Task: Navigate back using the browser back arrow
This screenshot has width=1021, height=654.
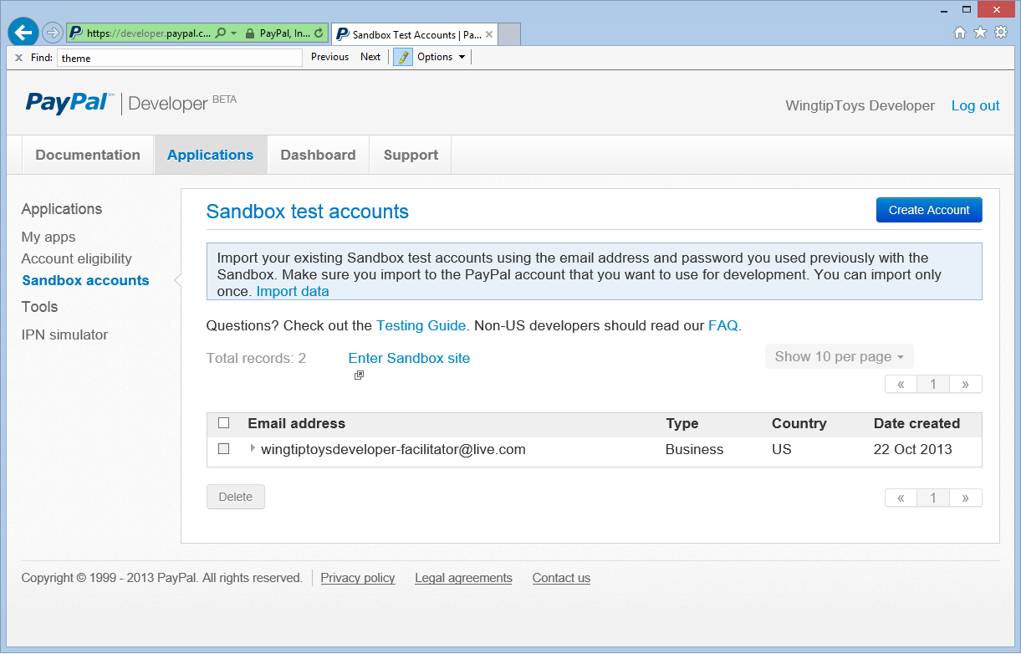Action: (x=23, y=32)
